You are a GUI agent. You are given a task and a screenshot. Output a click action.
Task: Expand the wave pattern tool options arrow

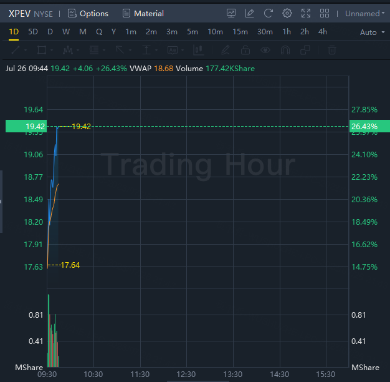pos(78,50)
